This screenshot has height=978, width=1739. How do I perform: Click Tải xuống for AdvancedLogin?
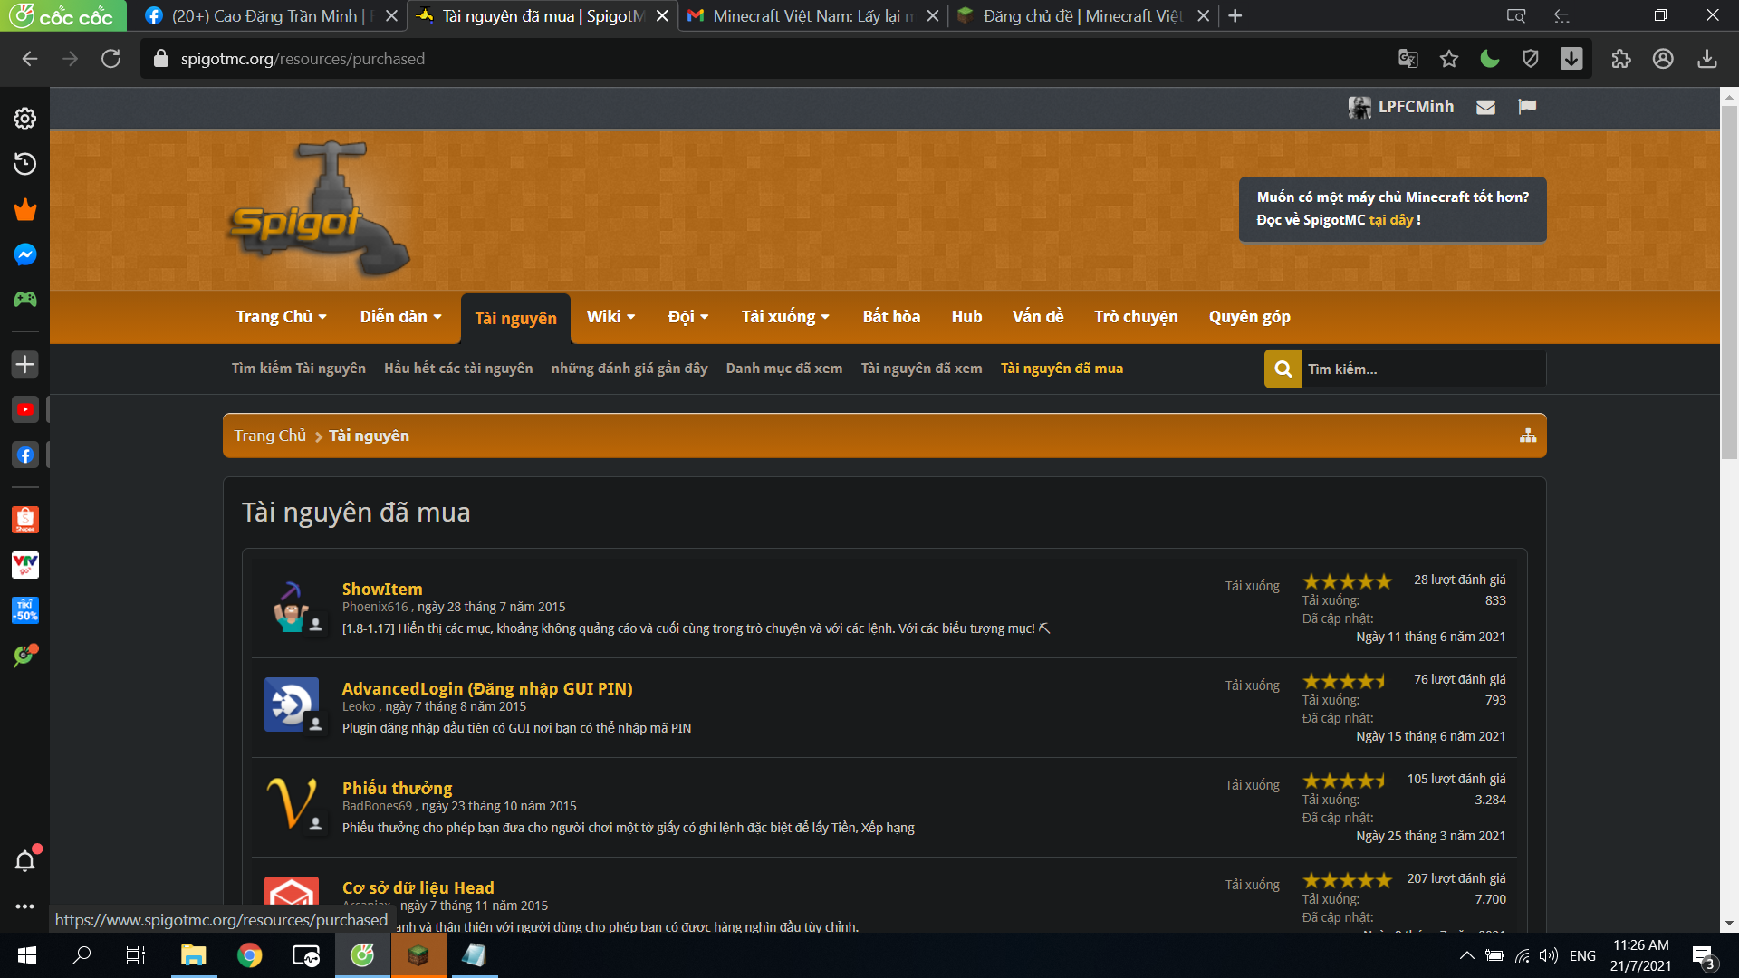(1252, 686)
